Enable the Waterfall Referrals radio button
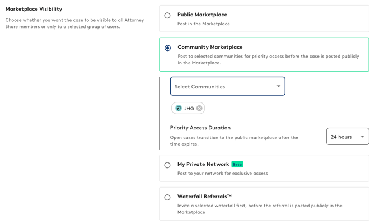 point(167,197)
